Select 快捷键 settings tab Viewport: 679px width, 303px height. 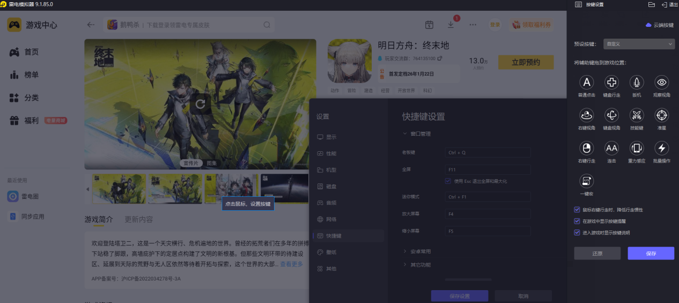pos(348,235)
